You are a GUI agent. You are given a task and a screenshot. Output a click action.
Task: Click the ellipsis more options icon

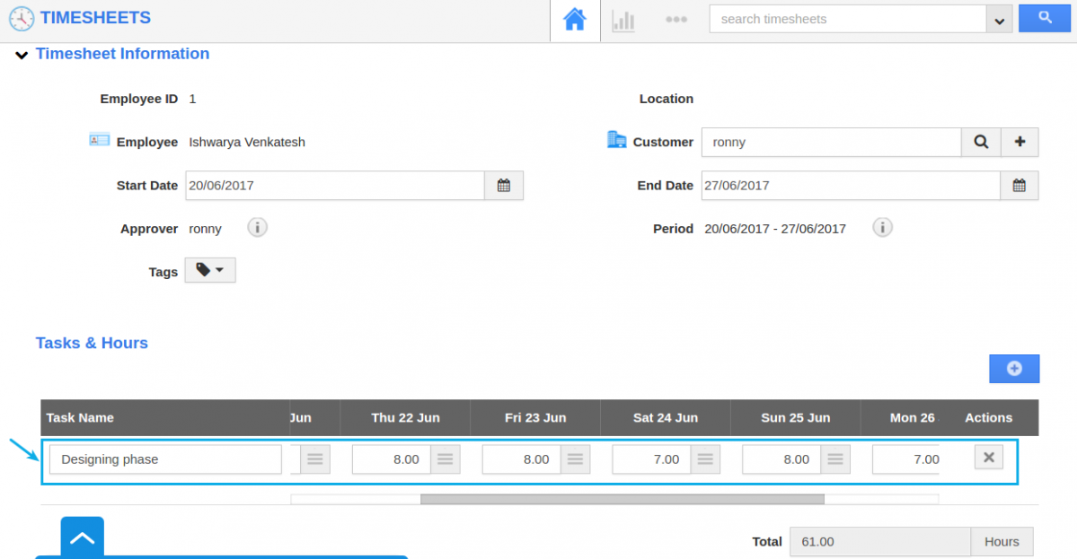pyautogui.click(x=675, y=19)
